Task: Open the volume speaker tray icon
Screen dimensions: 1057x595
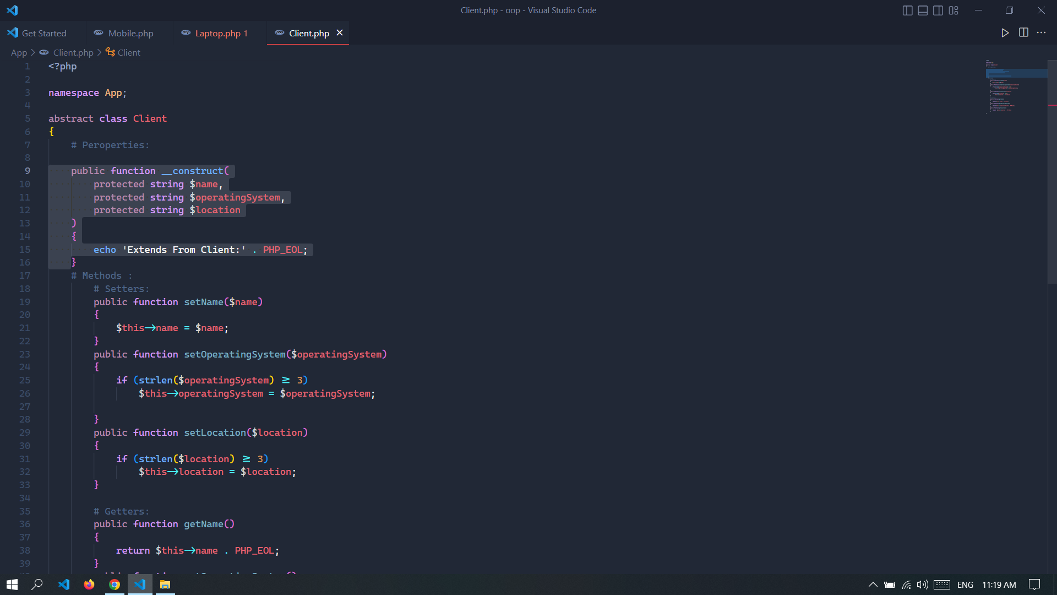Action: coord(923,585)
